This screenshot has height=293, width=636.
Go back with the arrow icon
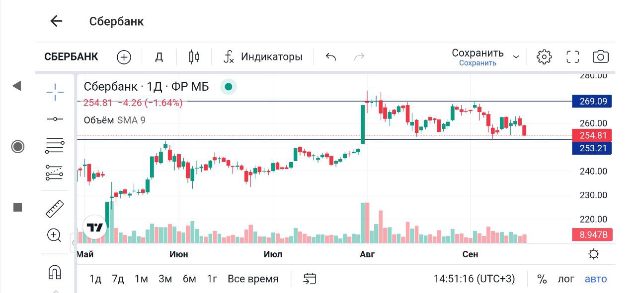tap(56, 21)
